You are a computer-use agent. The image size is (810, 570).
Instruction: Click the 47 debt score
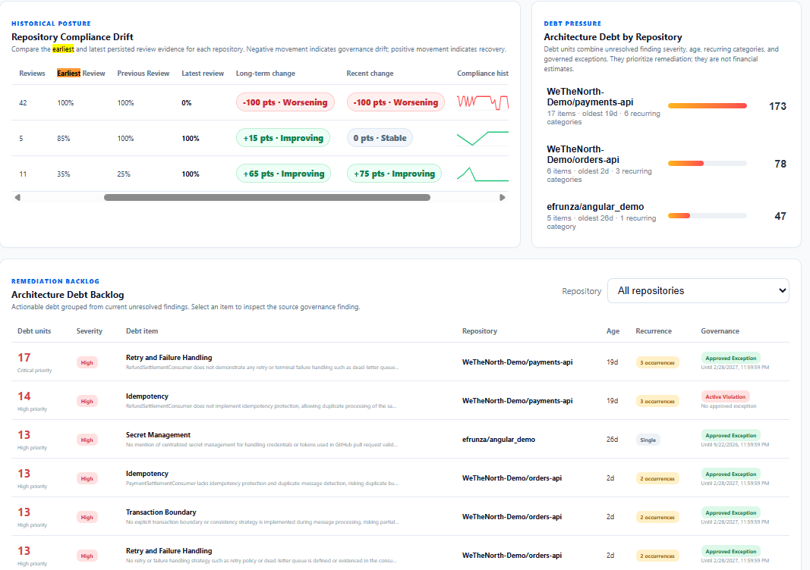click(x=780, y=216)
